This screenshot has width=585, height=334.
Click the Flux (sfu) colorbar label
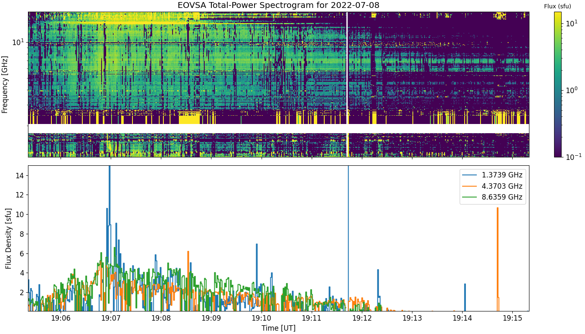(x=557, y=6)
